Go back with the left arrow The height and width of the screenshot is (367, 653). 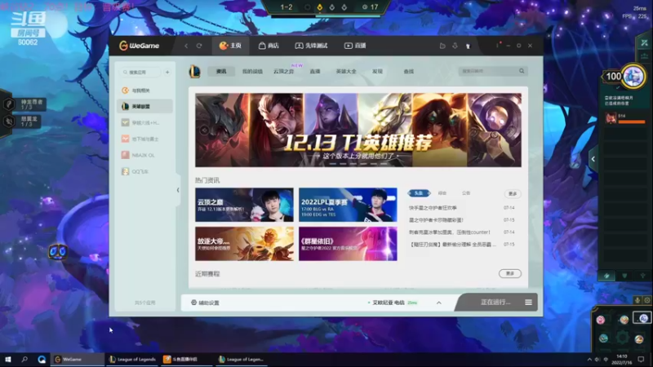pos(186,46)
